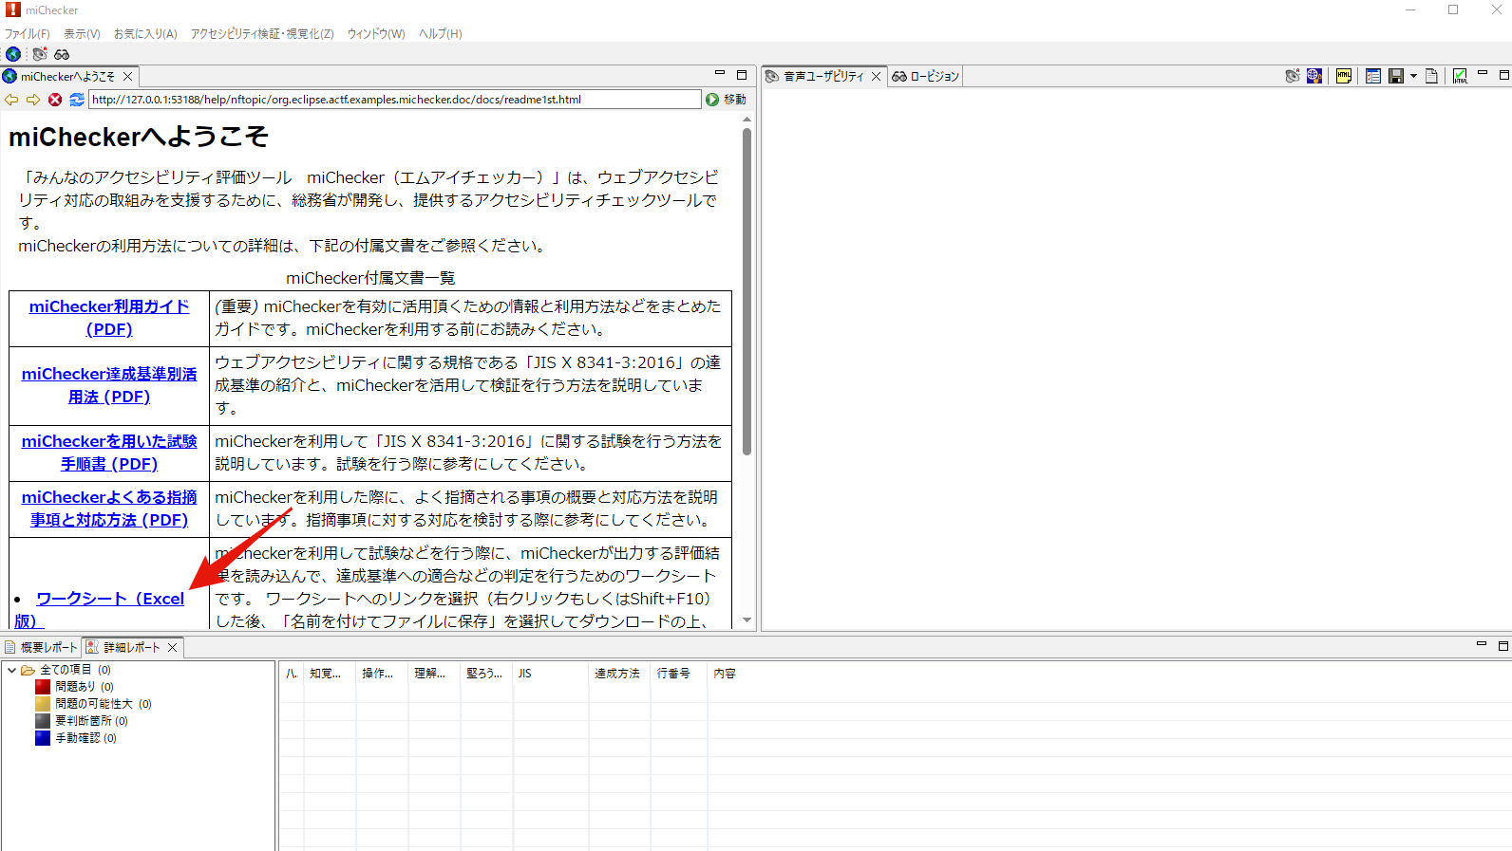Open the dropdown arrow next to save icon
The width and height of the screenshot is (1512, 851).
[1413, 76]
